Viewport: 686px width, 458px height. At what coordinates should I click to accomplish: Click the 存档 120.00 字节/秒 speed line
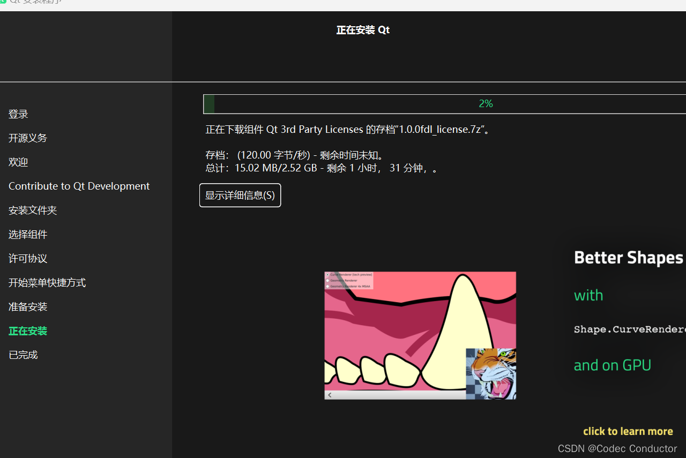pyautogui.click(x=295, y=155)
